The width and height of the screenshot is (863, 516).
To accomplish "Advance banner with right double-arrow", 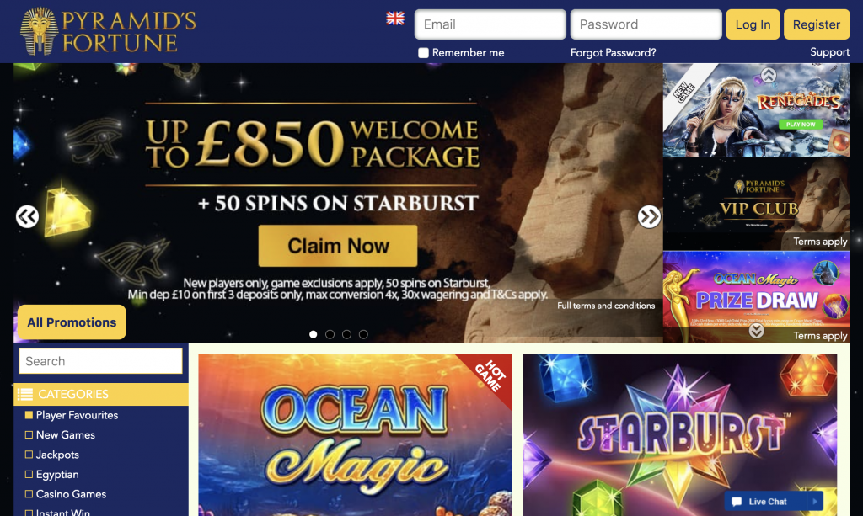I will coord(649,216).
